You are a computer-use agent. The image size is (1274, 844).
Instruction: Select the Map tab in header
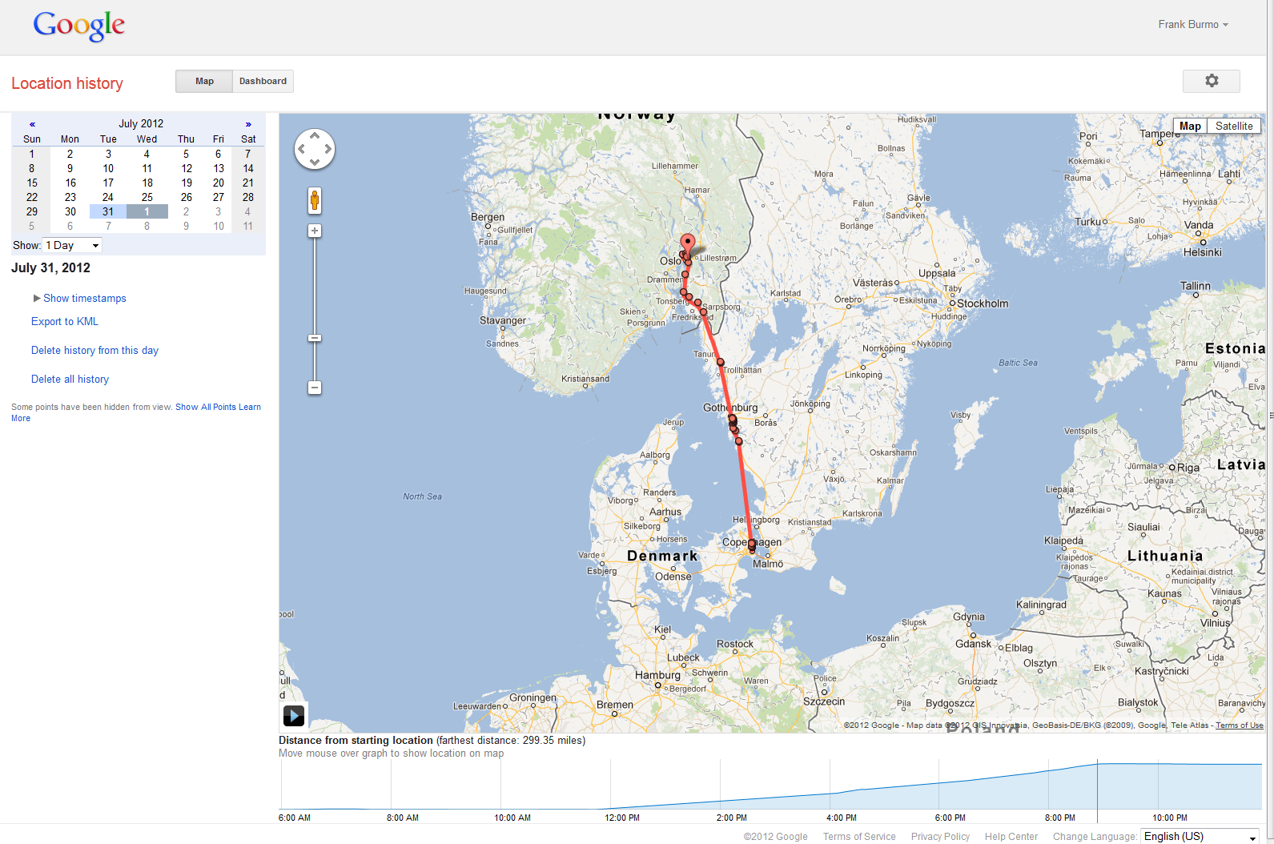tap(204, 81)
